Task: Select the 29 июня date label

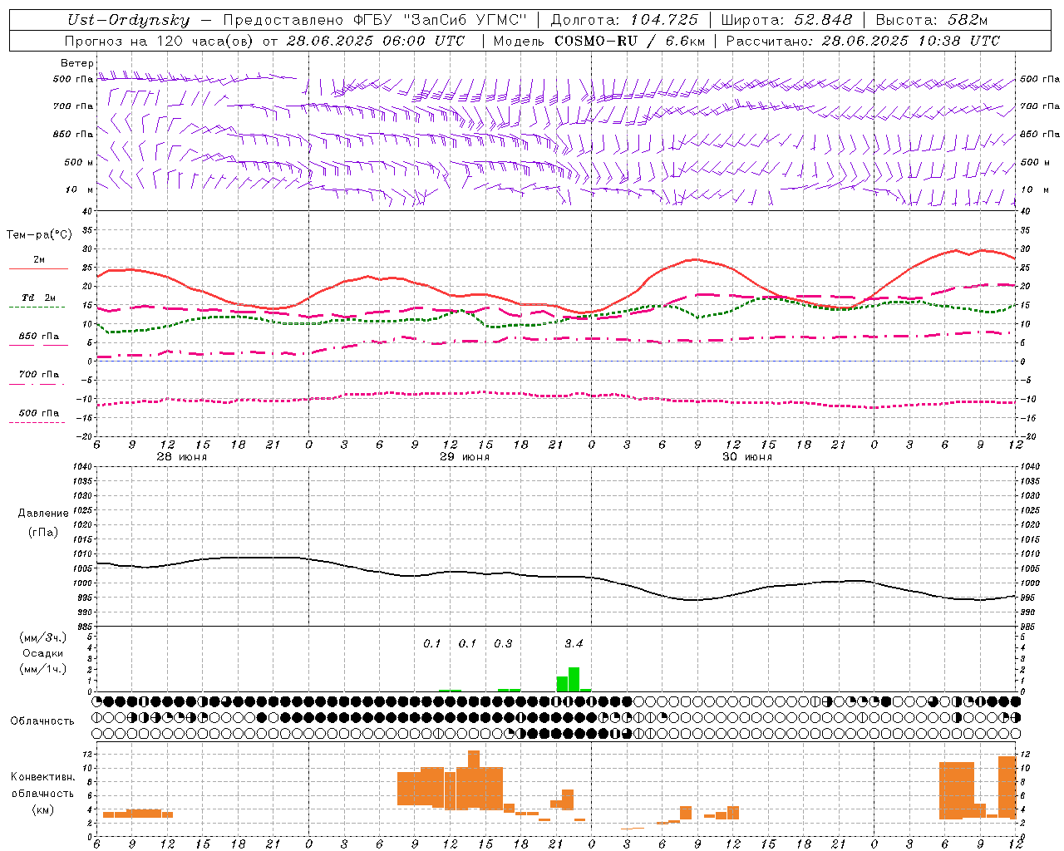Action: [x=465, y=457]
